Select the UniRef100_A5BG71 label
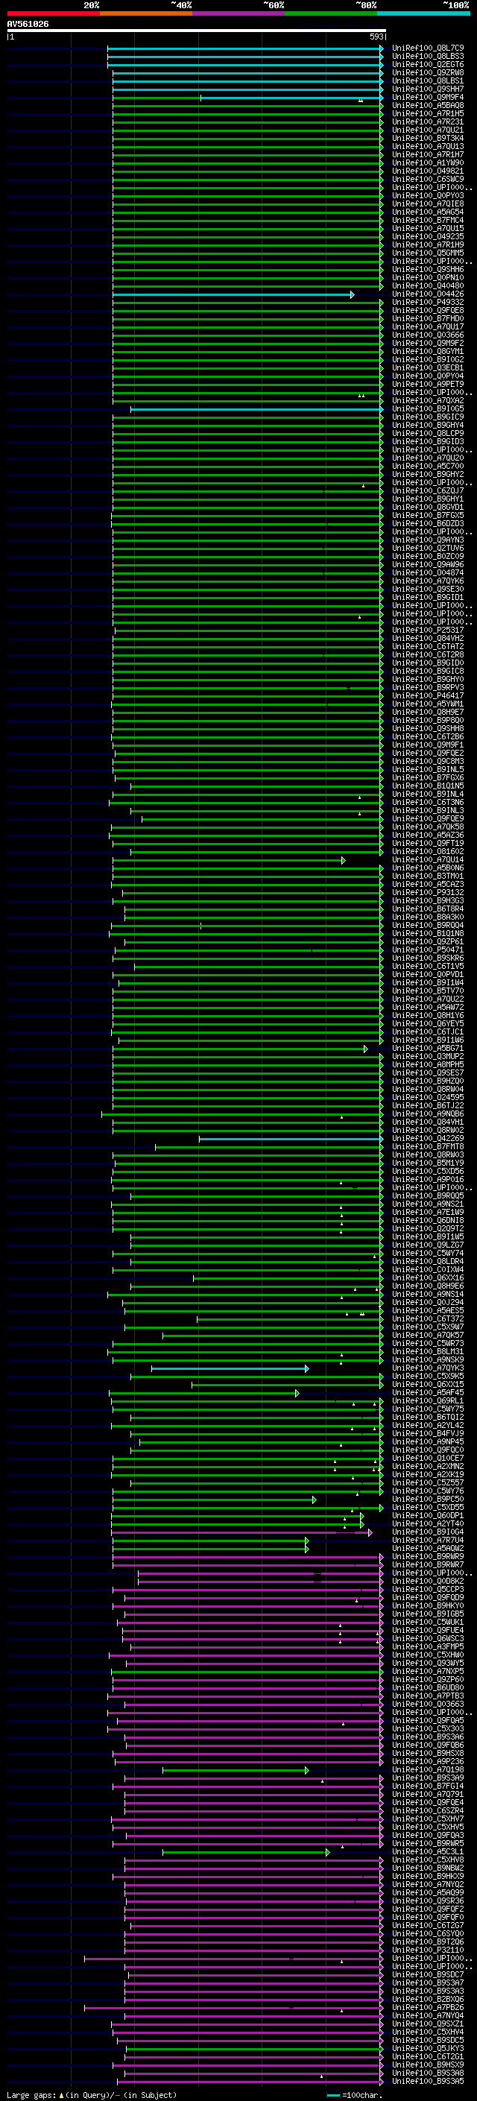The height and width of the screenshot is (2101, 477). tap(428, 1048)
